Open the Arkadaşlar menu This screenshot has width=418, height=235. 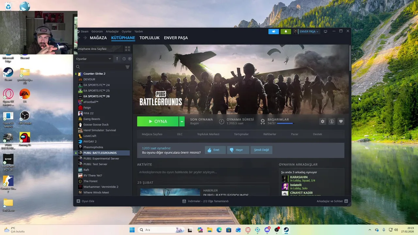click(x=112, y=32)
